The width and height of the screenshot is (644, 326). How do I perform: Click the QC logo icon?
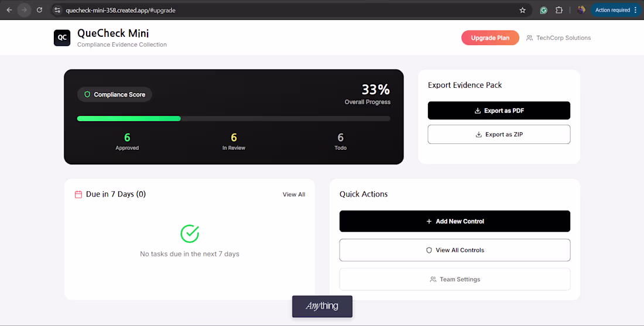point(62,38)
